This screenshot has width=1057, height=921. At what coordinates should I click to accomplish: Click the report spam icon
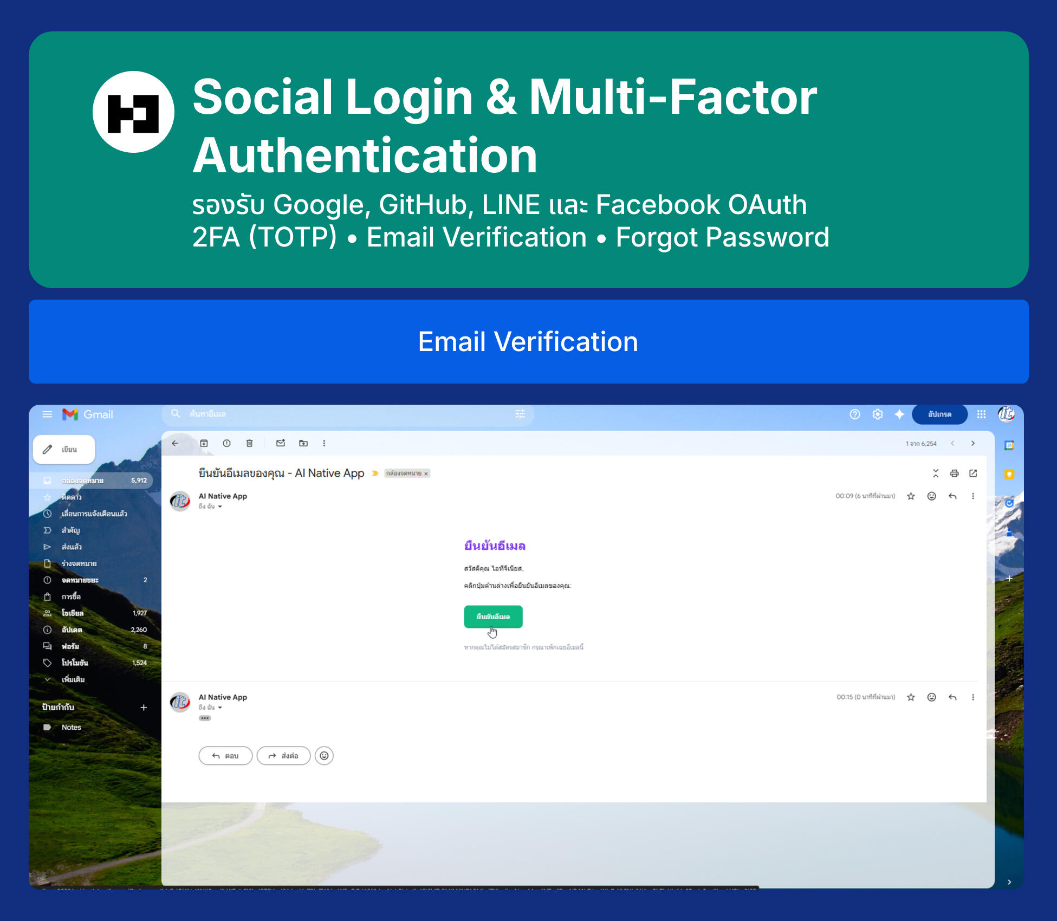pyautogui.click(x=226, y=443)
